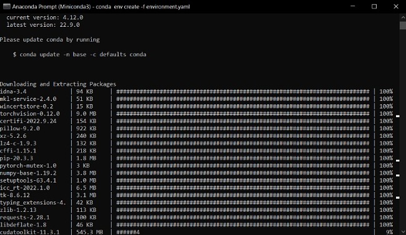Click the numpy-base-1.19.2 package name
The image size is (406, 235).
tap(28, 173)
